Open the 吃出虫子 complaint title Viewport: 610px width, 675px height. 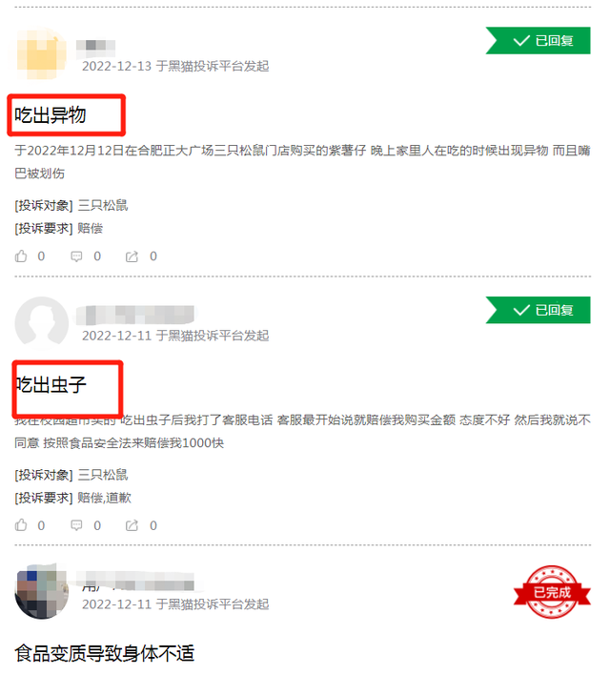(x=51, y=384)
